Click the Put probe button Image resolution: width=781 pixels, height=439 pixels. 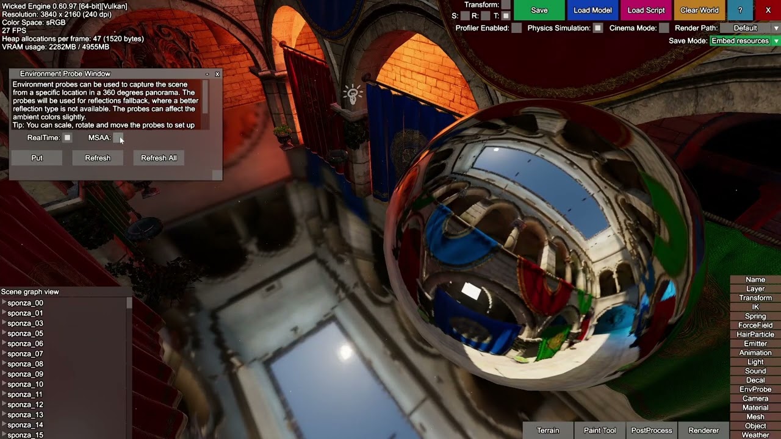pyautogui.click(x=37, y=158)
